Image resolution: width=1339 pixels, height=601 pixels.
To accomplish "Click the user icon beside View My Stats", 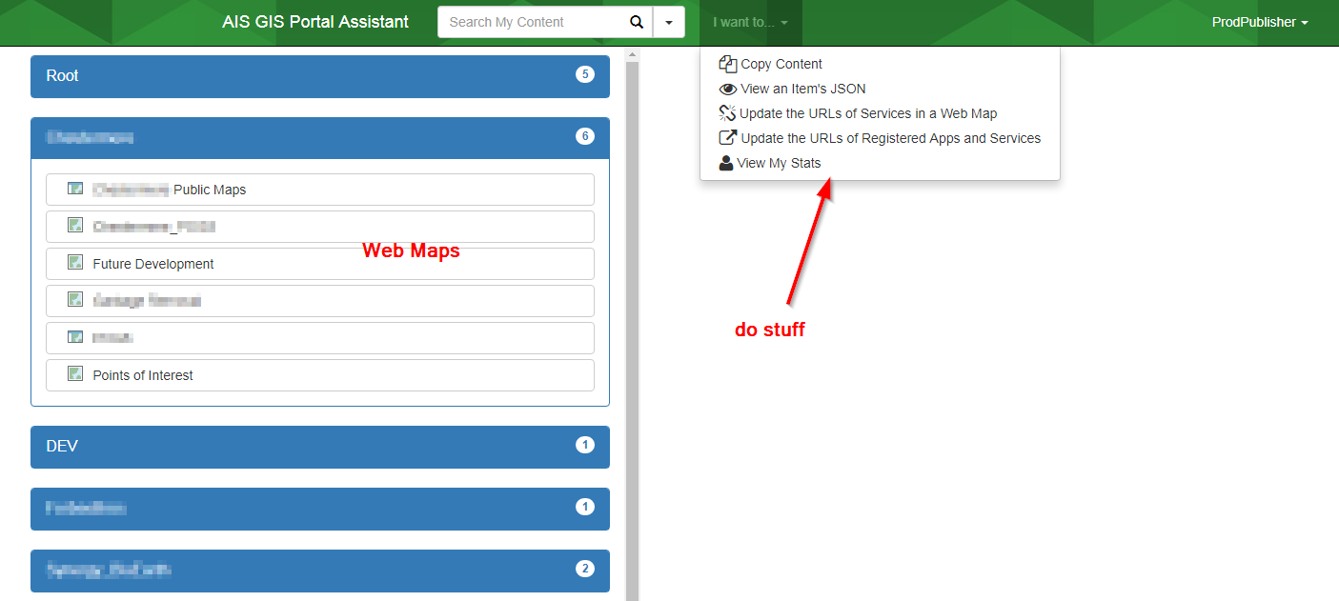I will click(x=726, y=163).
